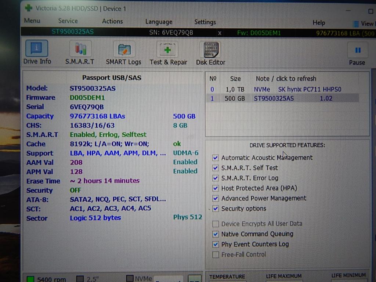
Task: Click the Cache value 8192k; L/A=ON; Wr=ON;
Action: pos(109,144)
